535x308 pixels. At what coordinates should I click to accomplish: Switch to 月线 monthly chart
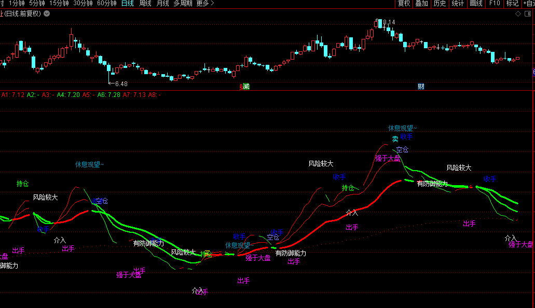tap(163, 4)
